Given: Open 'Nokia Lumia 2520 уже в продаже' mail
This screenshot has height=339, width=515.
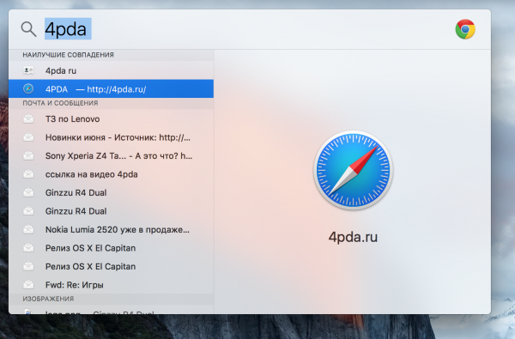Looking at the screenshot, I should (111, 229).
